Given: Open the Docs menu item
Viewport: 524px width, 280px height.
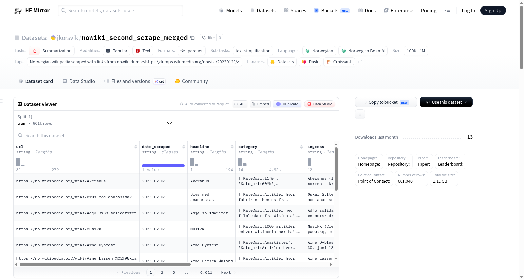Looking at the screenshot, I should pyautogui.click(x=366, y=10).
